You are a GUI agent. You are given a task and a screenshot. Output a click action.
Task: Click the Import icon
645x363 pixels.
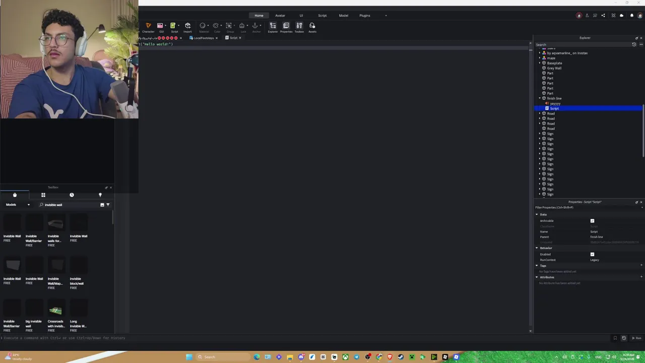(x=187, y=26)
